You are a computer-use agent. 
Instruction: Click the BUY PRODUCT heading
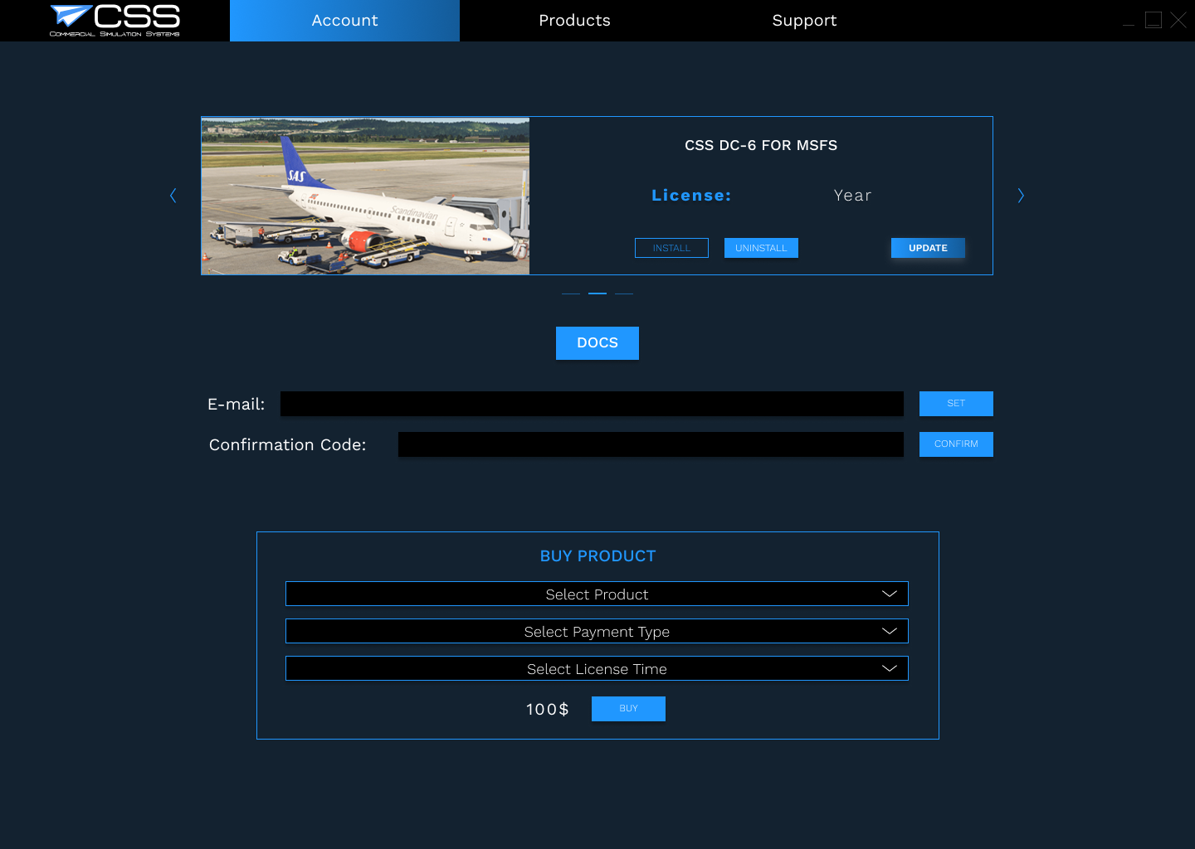click(x=597, y=556)
